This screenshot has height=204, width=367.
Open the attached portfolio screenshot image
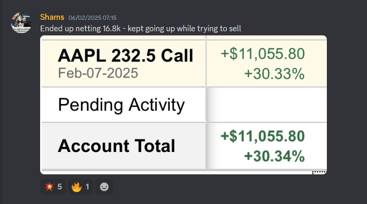pyautogui.click(x=184, y=105)
